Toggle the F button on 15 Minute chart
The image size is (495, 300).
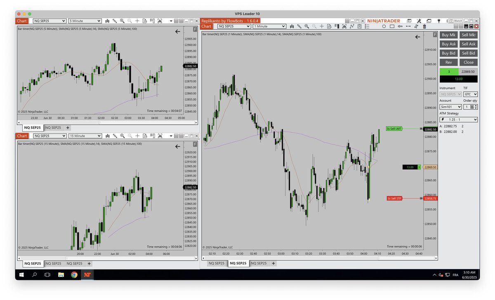[x=195, y=144]
